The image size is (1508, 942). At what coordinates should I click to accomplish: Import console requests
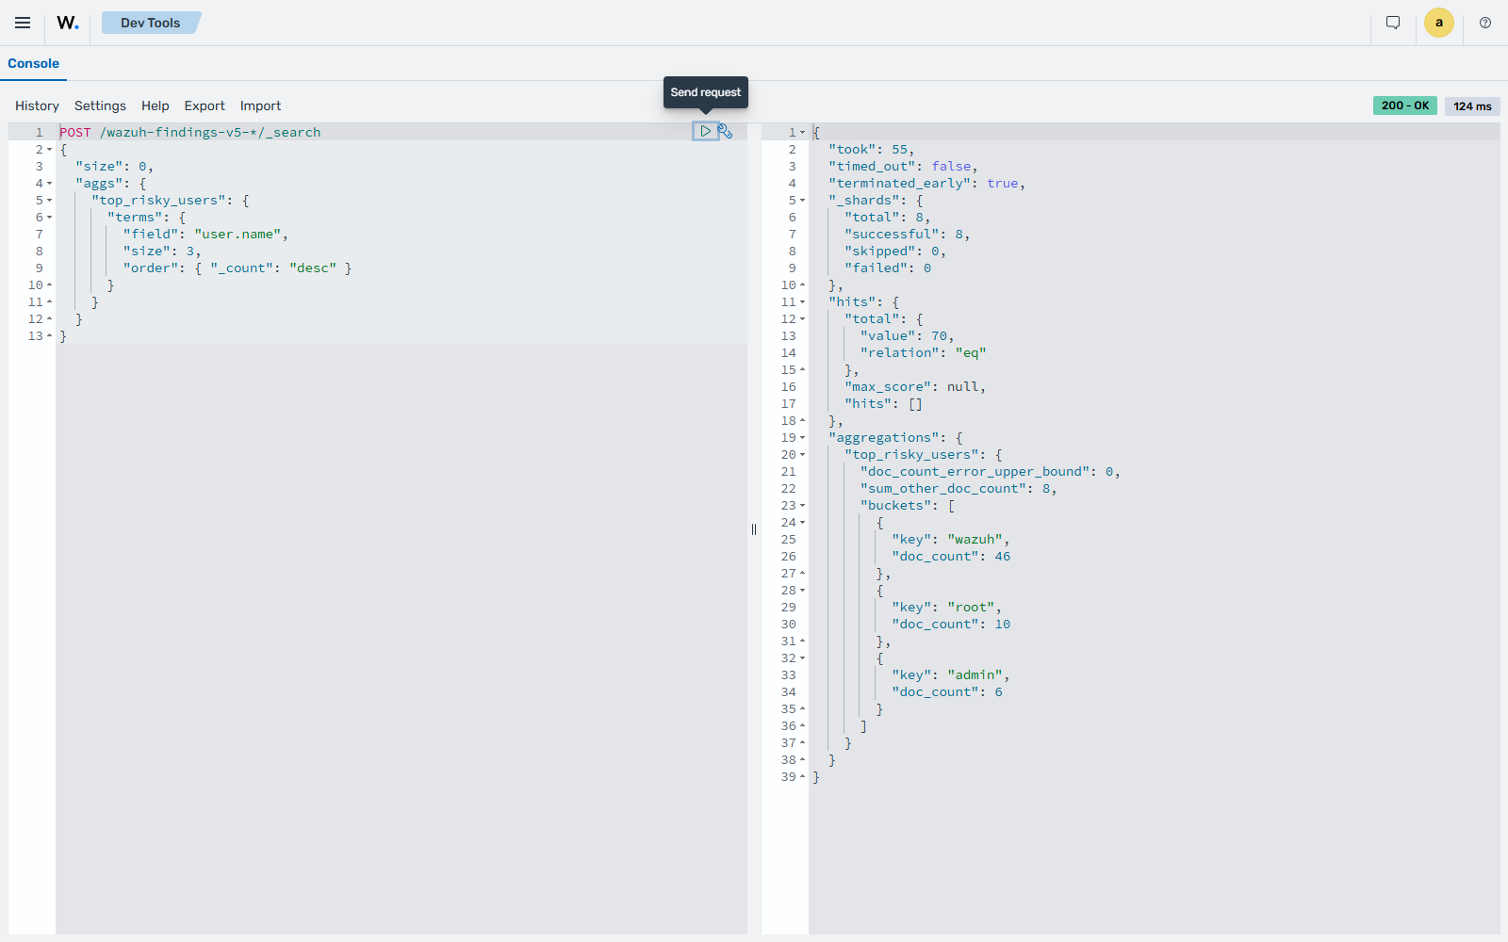[x=260, y=106]
